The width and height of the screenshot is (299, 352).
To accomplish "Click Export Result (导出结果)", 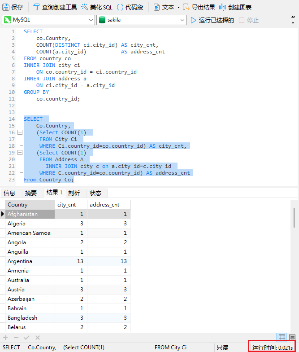I will coord(199,7).
